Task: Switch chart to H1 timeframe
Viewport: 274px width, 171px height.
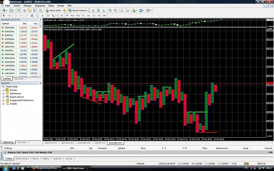Action: pos(83,16)
